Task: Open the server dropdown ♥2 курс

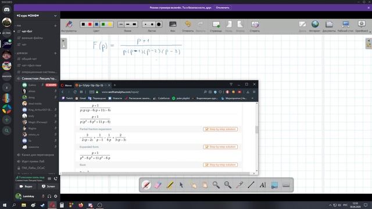Action: pyautogui.click(x=37, y=16)
